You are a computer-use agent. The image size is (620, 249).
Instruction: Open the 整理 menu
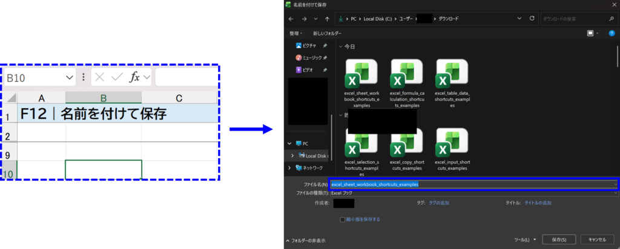(x=295, y=33)
